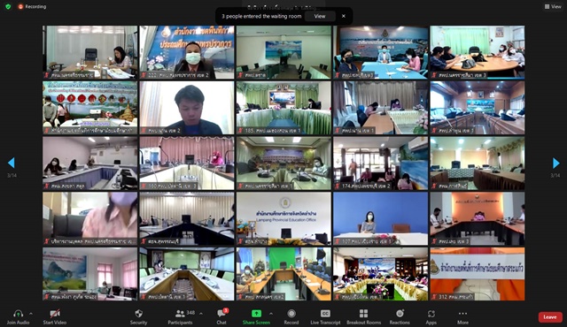The width and height of the screenshot is (567, 327).
Task: Open the Chat bubble icon
Action: pyautogui.click(x=221, y=313)
